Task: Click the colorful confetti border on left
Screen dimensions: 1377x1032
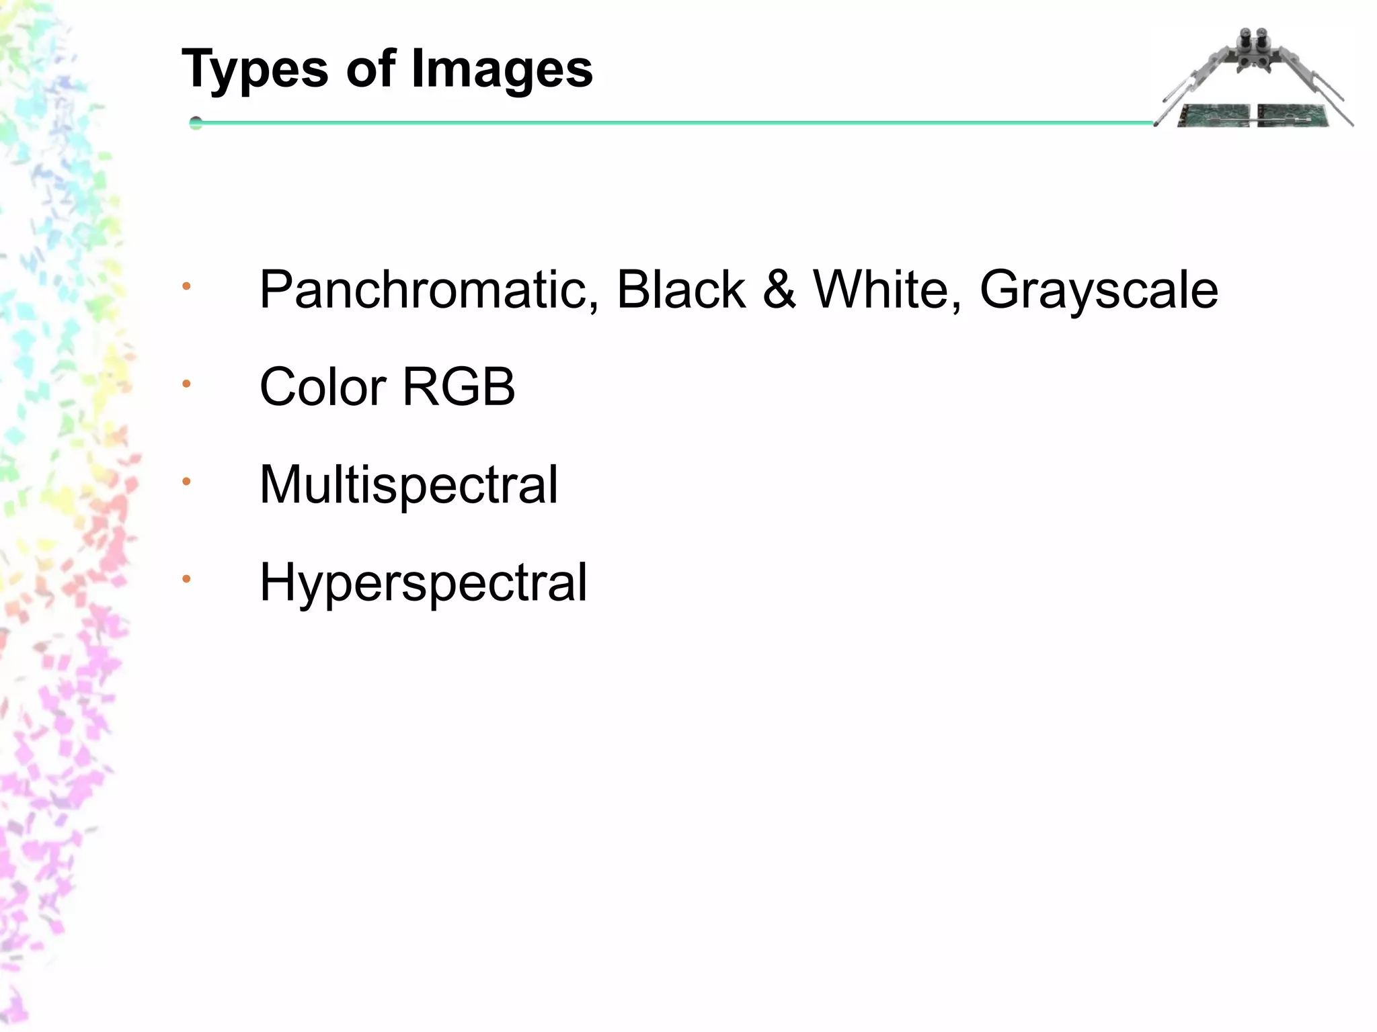Action: click(x=61, y=511)
